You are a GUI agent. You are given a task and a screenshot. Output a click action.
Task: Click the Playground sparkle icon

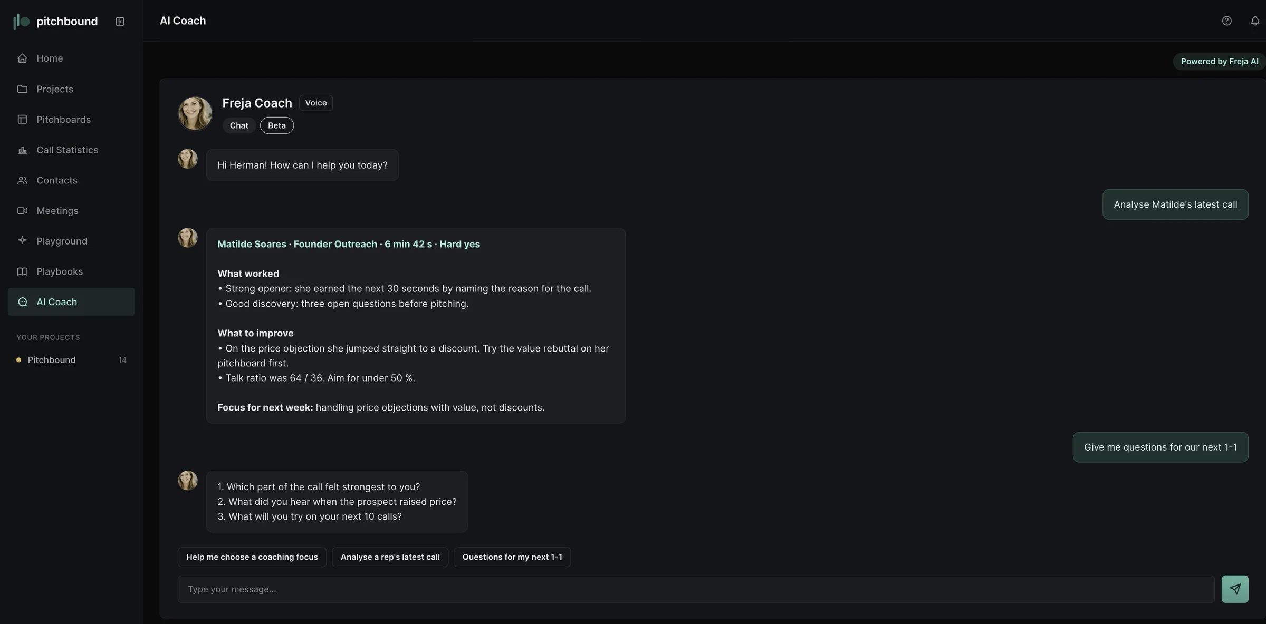pos(22,241)
